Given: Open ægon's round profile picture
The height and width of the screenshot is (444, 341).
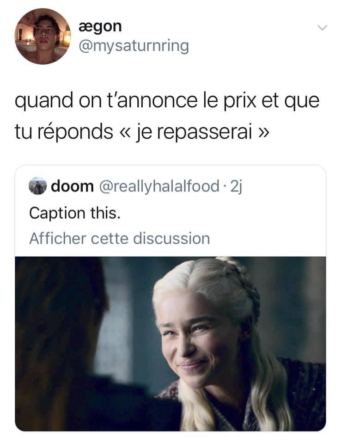Looking at the screenshot, I should point(43,36).
